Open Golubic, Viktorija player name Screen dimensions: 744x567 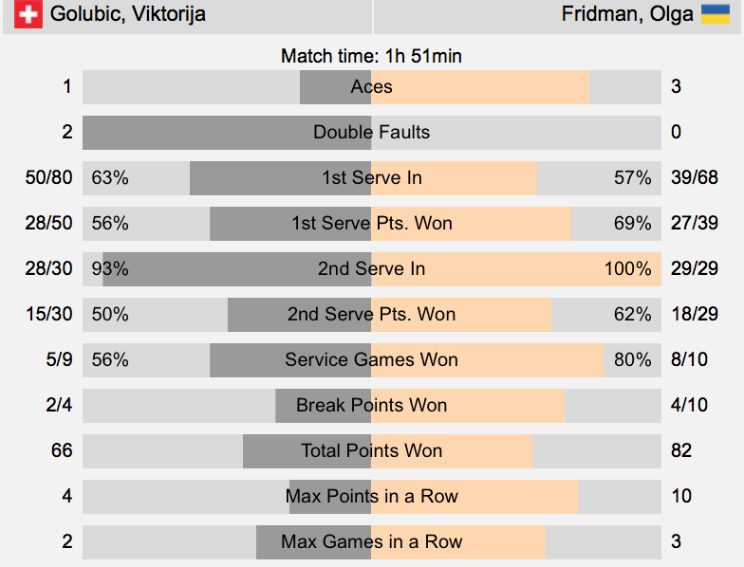pyautogui.click(x=127, y=14)
